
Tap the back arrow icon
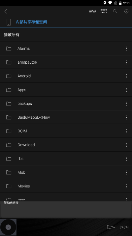coord(6,11)
